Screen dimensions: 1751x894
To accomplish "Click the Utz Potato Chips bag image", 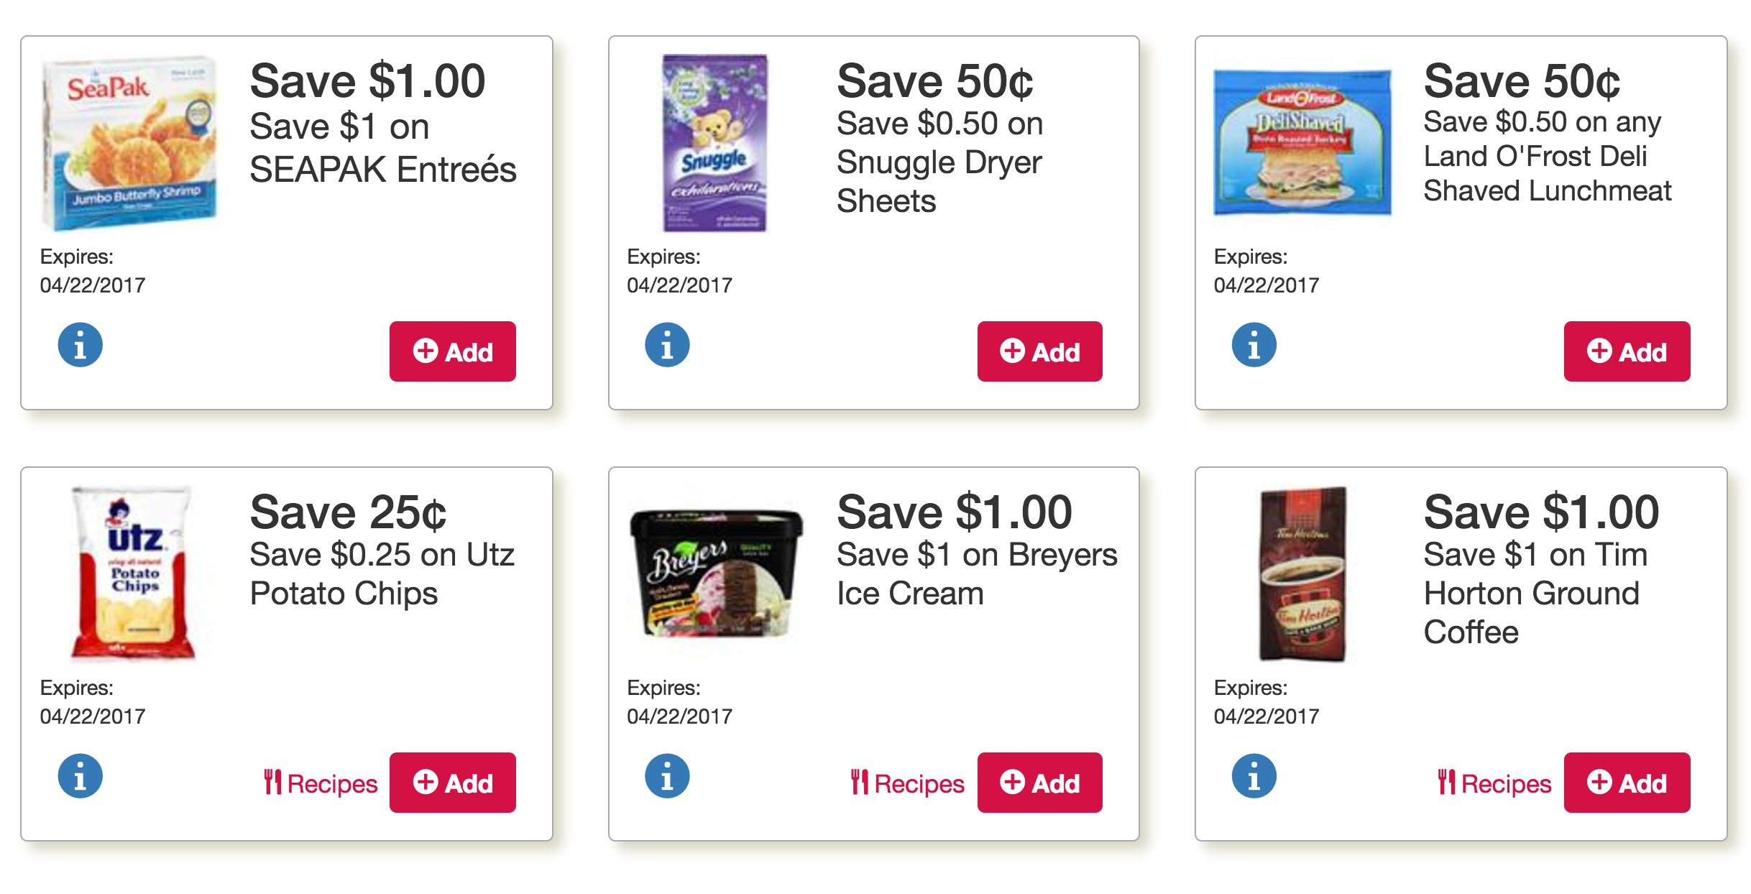I will coord(133,573).
